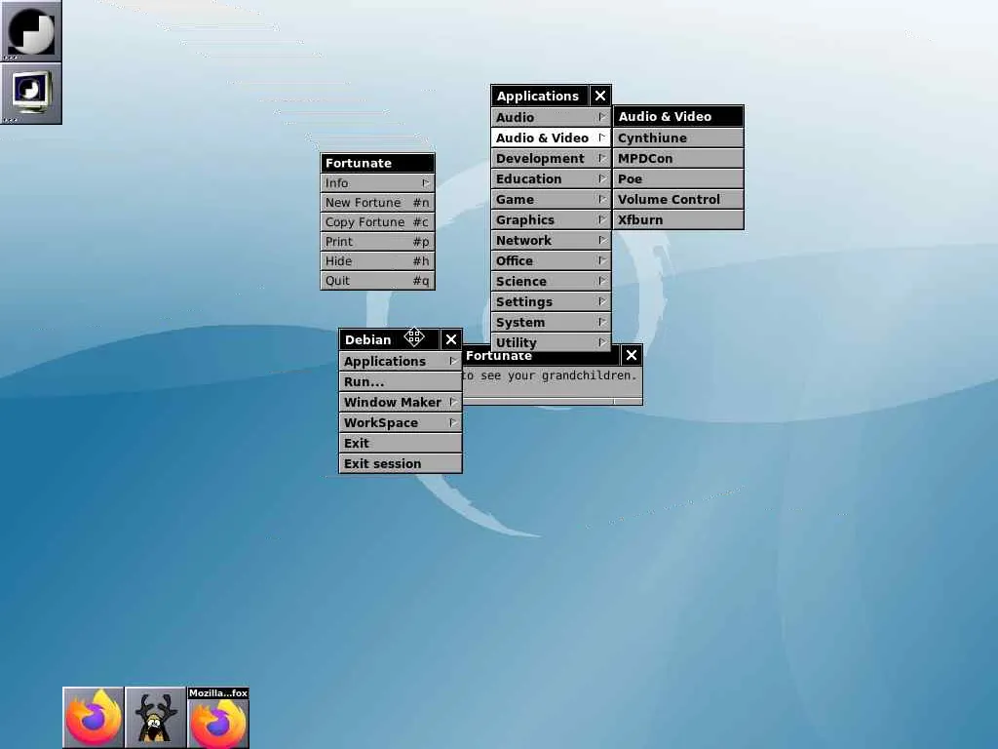This screenshot has height=749, width=998.
Task: Quit Fortunate from its menu
Action: (377, 280)
